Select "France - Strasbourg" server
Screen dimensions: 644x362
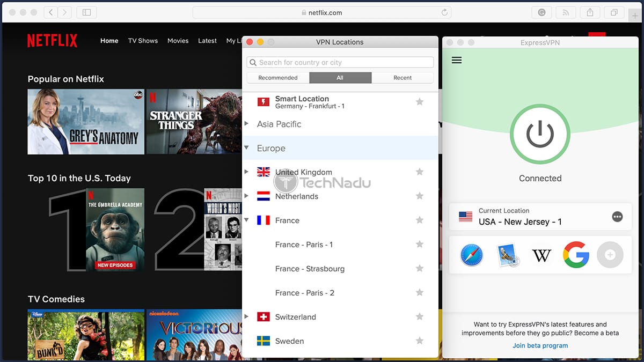(310, 269)
